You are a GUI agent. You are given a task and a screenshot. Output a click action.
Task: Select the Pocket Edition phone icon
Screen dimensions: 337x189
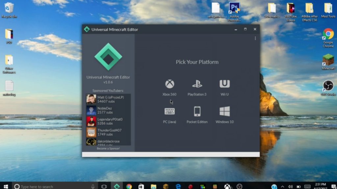(197, 111)
